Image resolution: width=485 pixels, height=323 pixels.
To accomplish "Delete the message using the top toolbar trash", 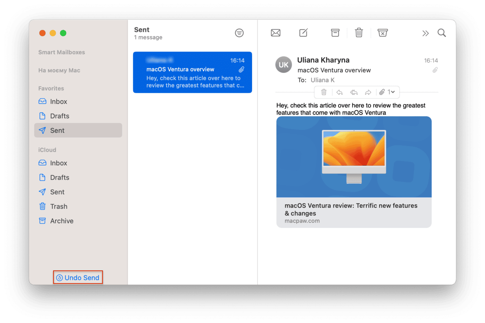I will [359, 33].
